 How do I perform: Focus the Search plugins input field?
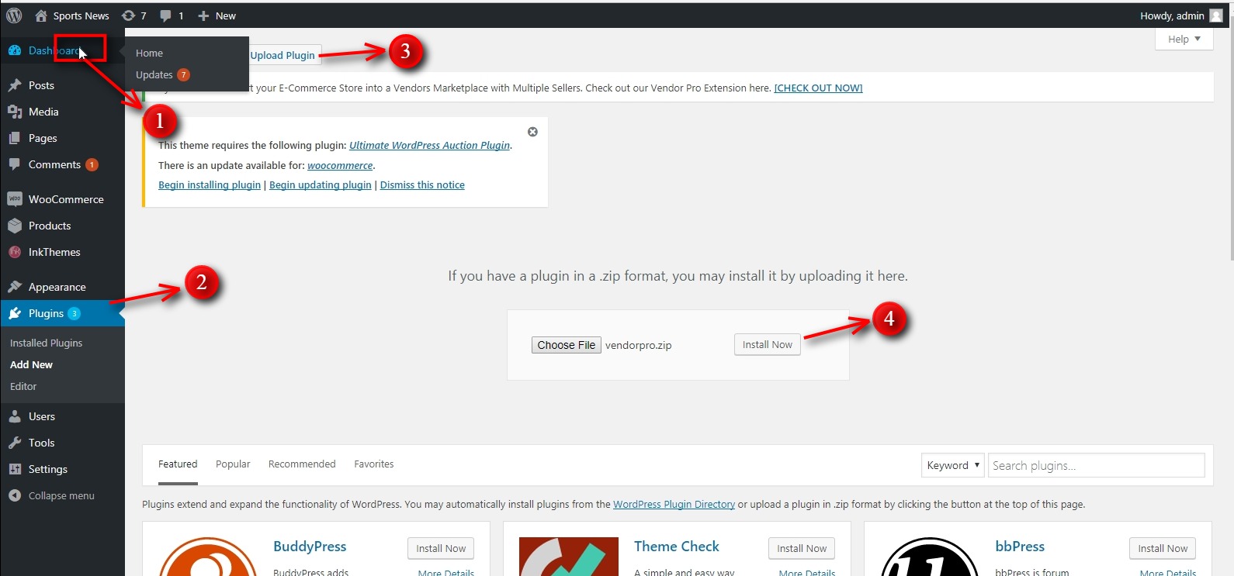tap(1096, 465)
